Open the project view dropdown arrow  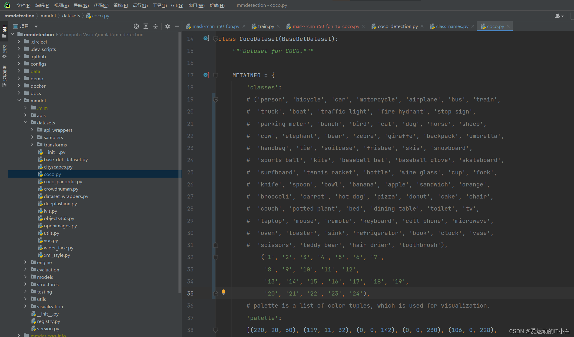pos(36,26)
